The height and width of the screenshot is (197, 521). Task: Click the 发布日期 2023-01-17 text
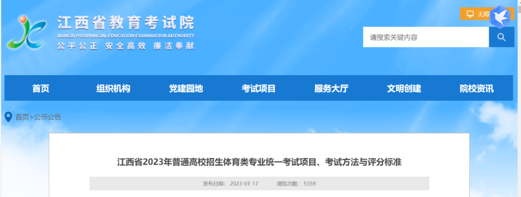coord(231,184)
